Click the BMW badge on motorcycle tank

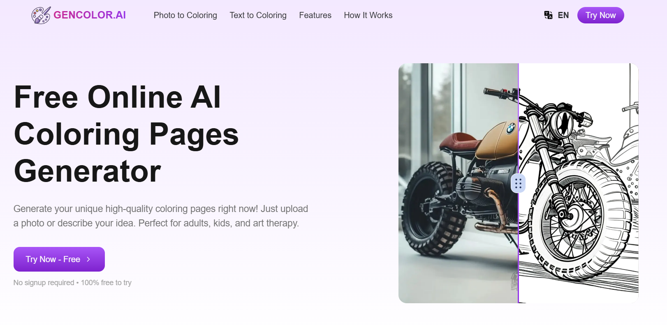point(510,128)
